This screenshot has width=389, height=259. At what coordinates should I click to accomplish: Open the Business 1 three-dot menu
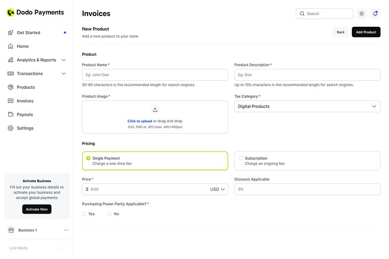coord(66,230)
